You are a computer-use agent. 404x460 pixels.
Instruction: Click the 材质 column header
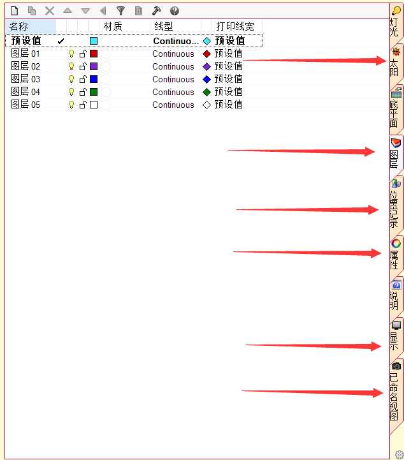click(x=124, y=26)
